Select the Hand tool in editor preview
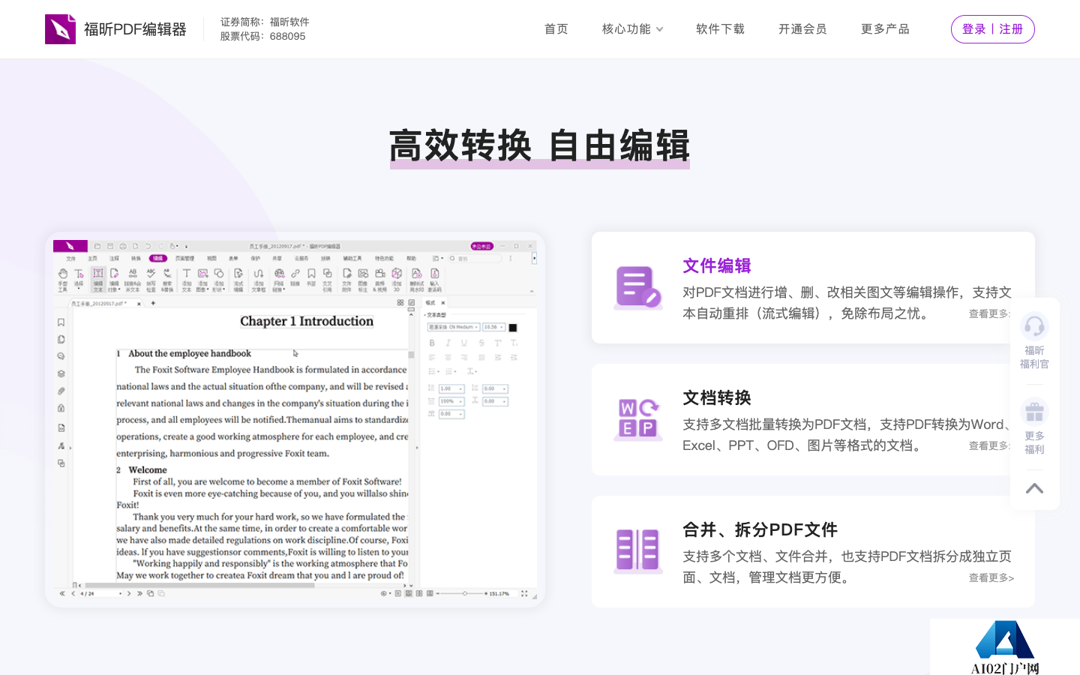The image size is (1080, 675). [x=63, y=279]
